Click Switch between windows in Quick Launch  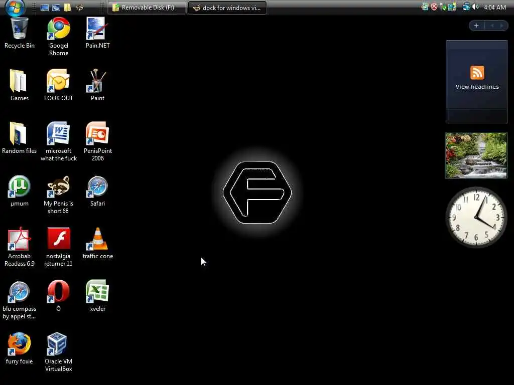(x=56, y=8)
